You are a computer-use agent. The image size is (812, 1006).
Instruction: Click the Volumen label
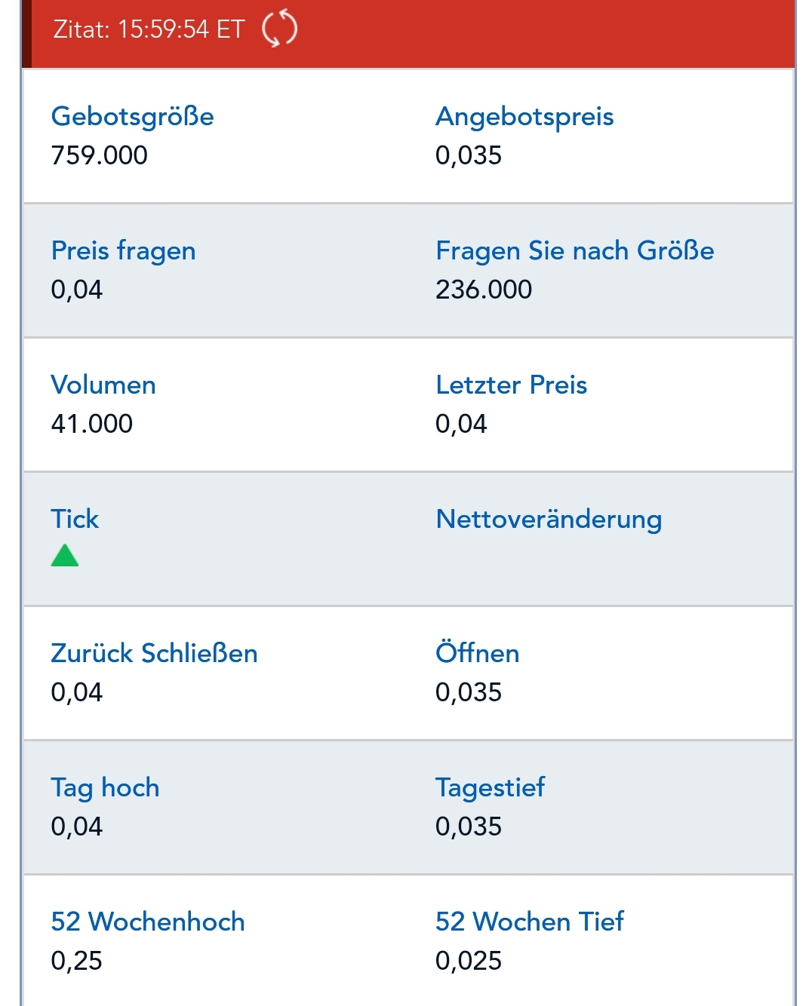click(103, 385)
